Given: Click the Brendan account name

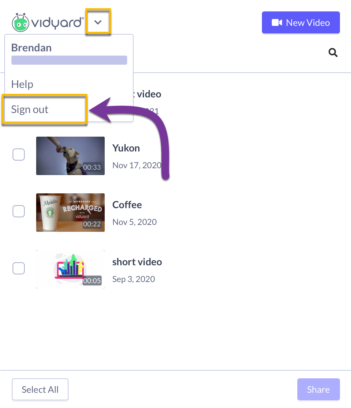Looking at the screenshot, I should click(x=31, y=48).
